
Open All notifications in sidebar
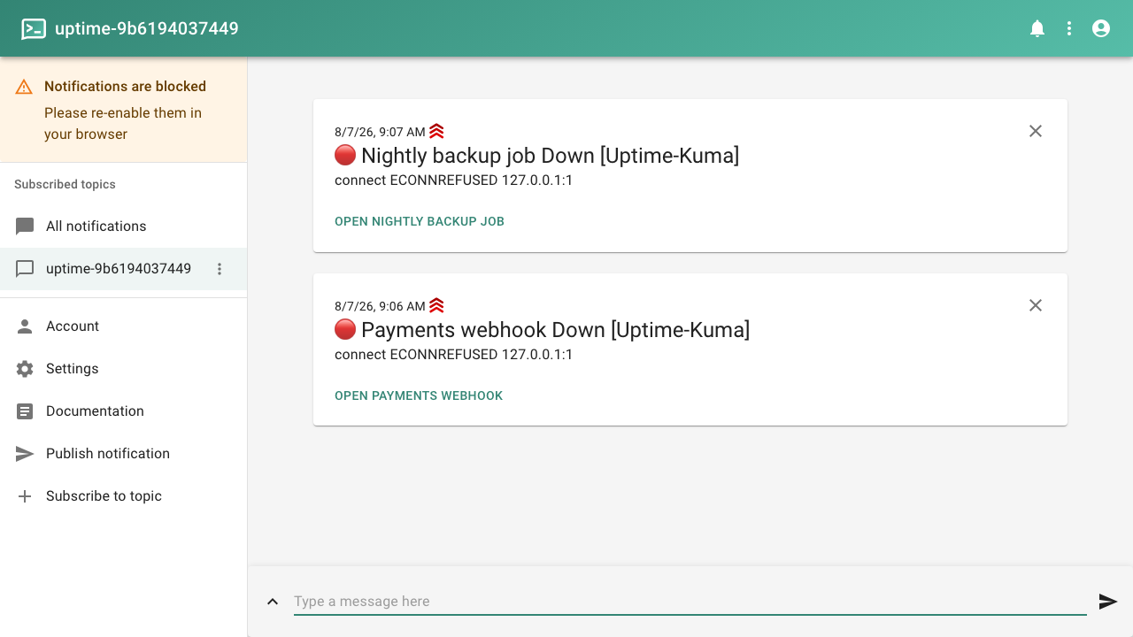point(123,226)
